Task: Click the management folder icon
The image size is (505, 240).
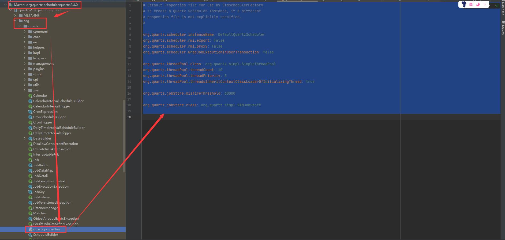Action: [x=30, y=63]
